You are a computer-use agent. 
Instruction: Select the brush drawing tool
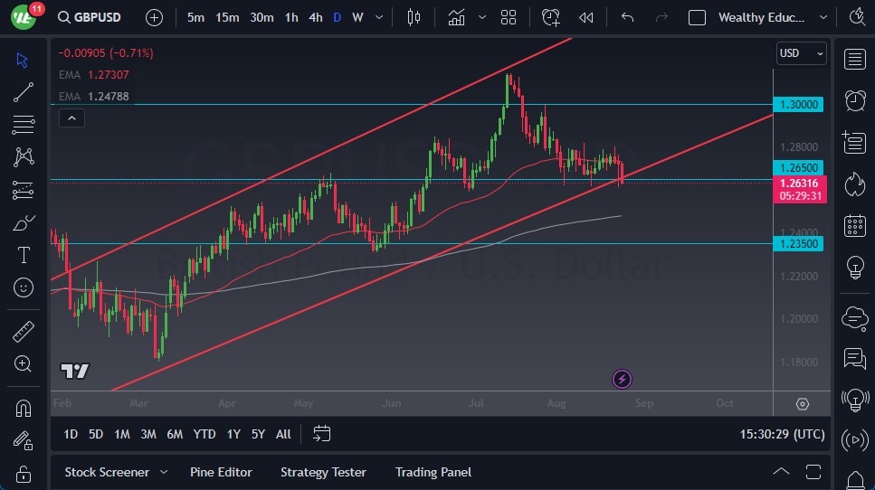(x=24, y=223)
